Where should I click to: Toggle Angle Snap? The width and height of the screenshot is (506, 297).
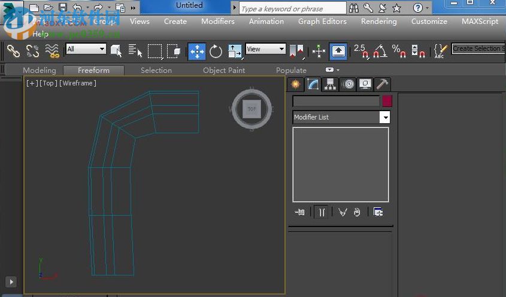(380, 51)
